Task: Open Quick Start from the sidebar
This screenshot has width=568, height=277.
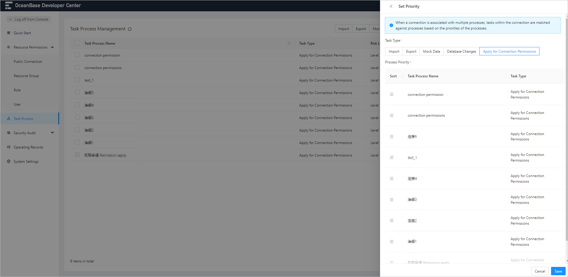Action: point(23,33)
